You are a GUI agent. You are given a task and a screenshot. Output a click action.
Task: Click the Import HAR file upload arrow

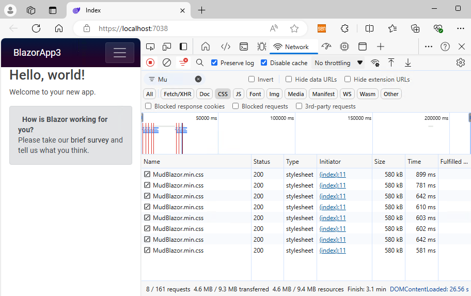[x=391, y=63]
